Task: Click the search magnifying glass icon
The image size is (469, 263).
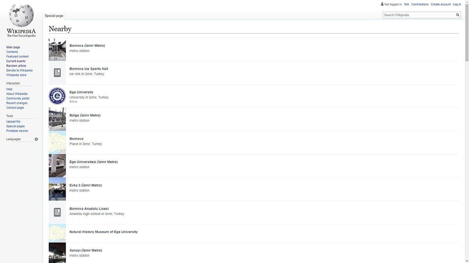Action: tap(458, 15)
